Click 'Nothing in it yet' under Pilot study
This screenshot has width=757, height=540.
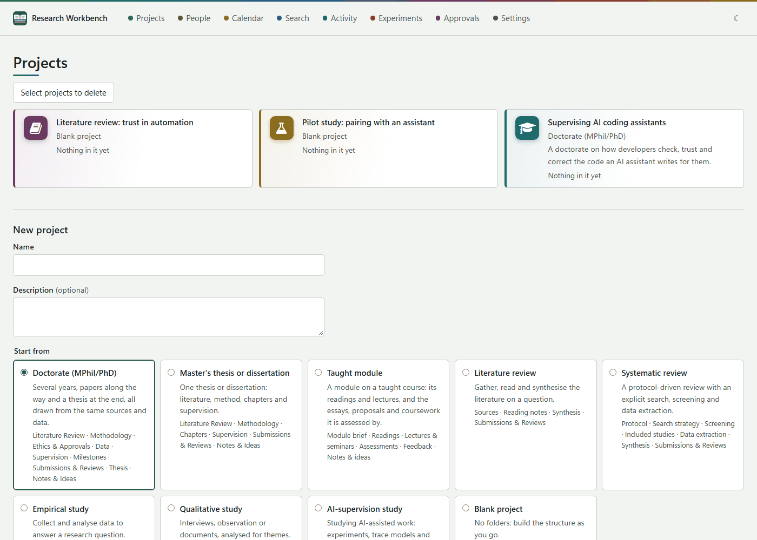coord(329,150)
